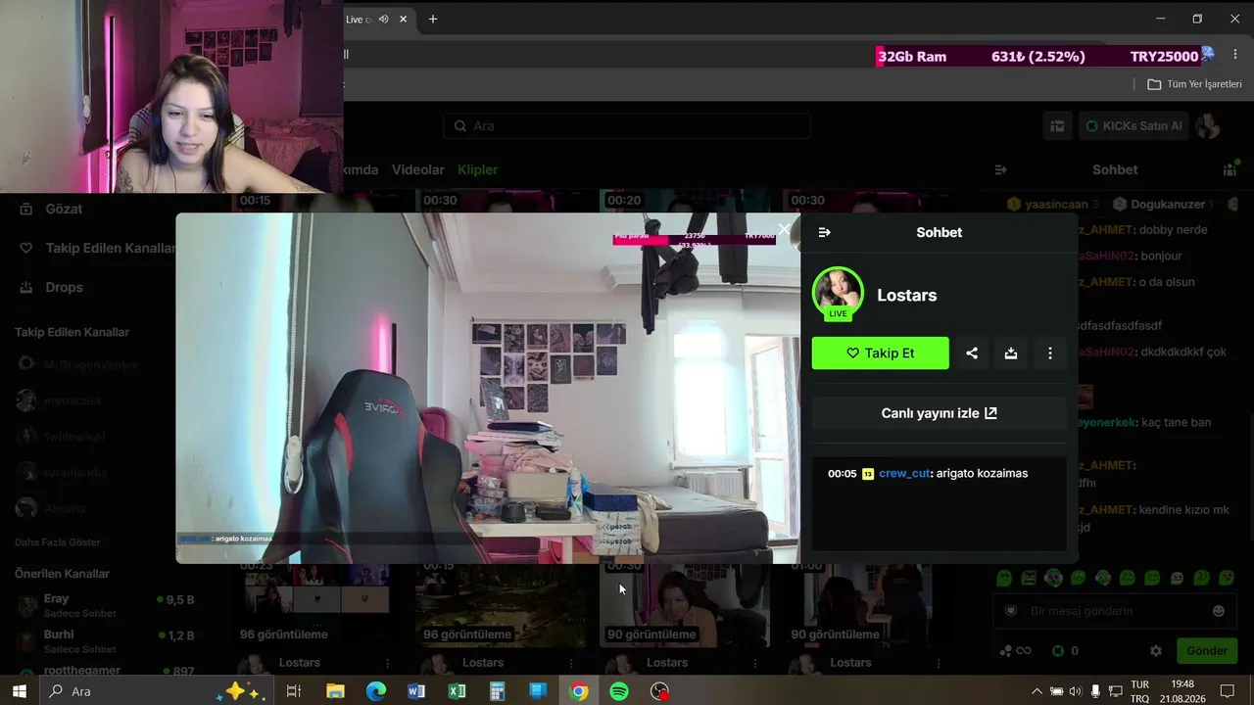Click the Dogukanuzer leaderboard entry in chat

pyautogui.click(x=1163, y=205)
